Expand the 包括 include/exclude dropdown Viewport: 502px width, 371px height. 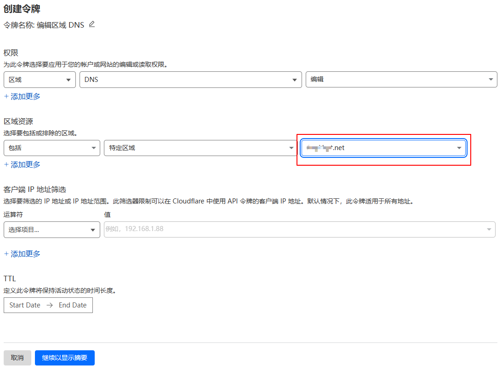[x=51, y=148]
